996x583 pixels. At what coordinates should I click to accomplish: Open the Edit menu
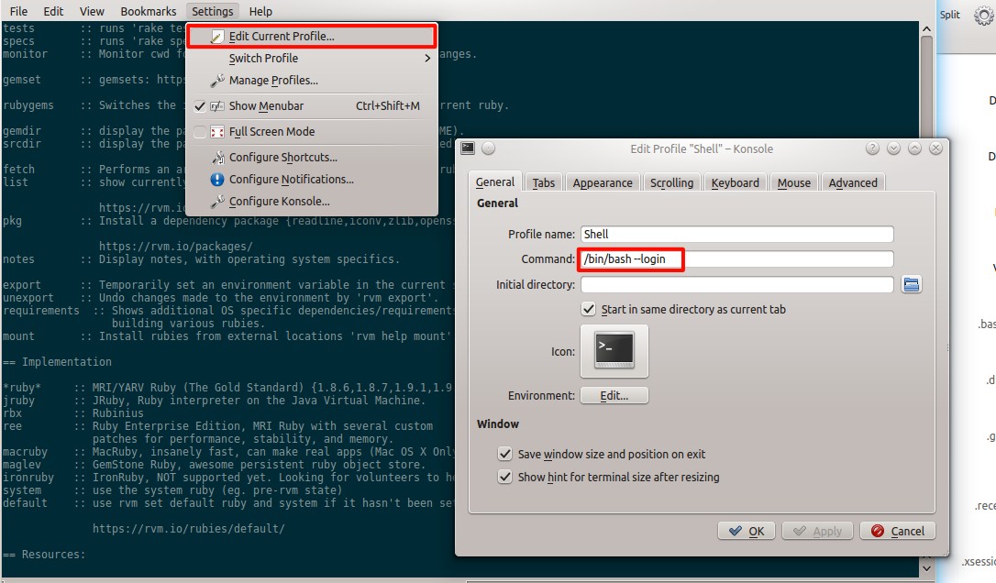(53, 11)
